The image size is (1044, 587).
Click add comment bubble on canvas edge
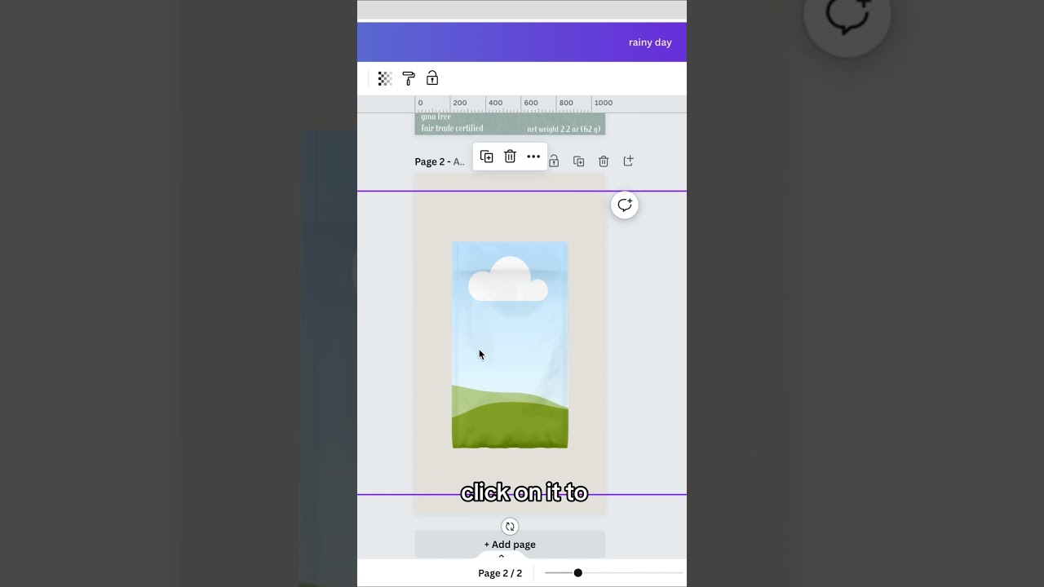(625, 205)
